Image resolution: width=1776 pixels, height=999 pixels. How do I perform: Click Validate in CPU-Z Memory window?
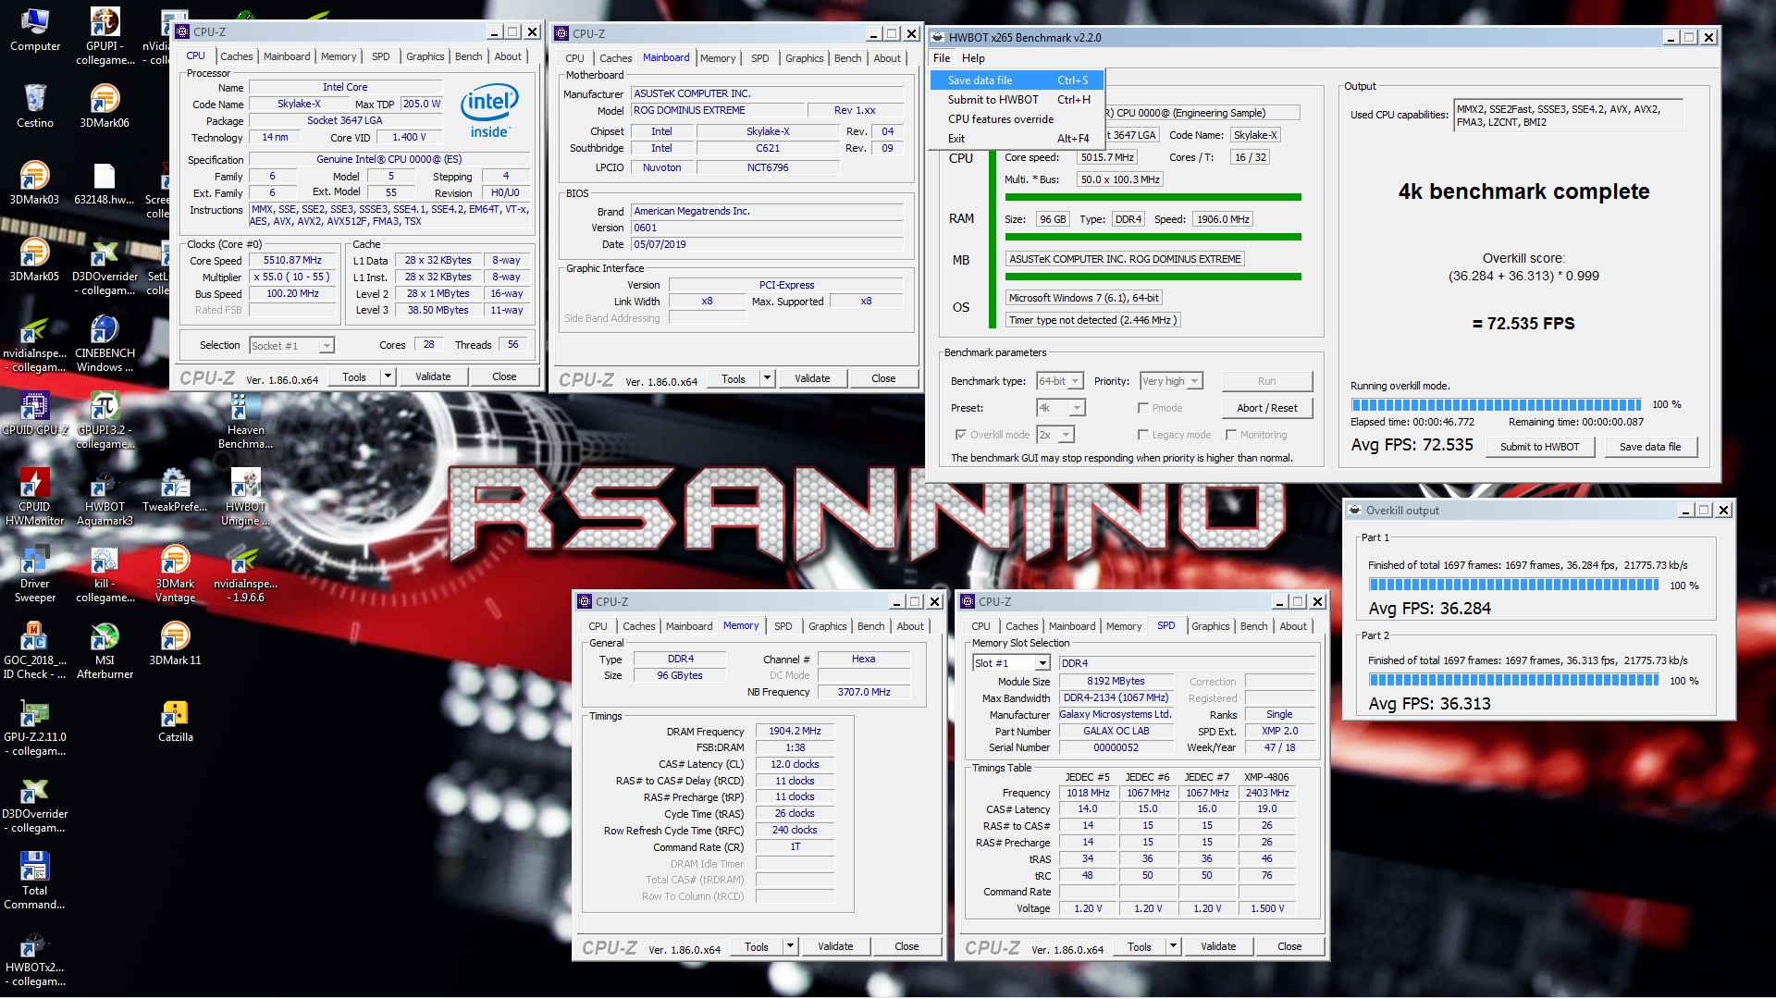tap(835, 946)
